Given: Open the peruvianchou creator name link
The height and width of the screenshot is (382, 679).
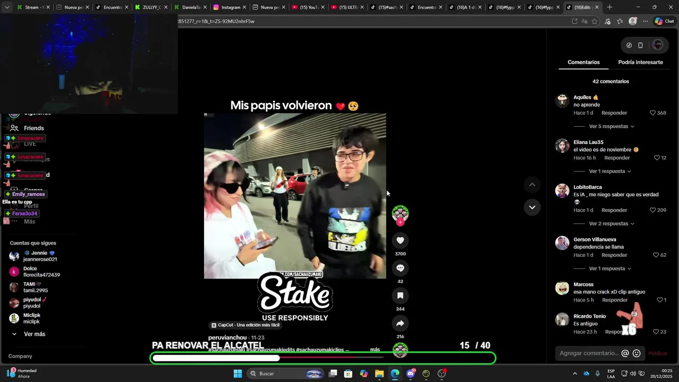Looking at the screenshot, I should click(x=227, y=337).
